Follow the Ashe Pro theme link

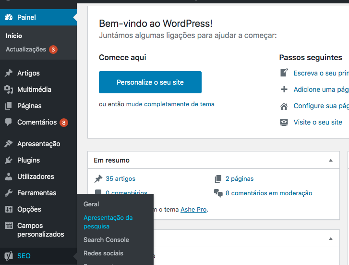(193, 210)
